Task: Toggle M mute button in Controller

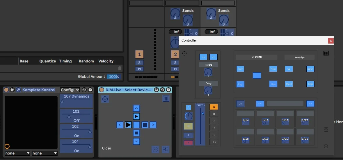Action: [188, 126]
